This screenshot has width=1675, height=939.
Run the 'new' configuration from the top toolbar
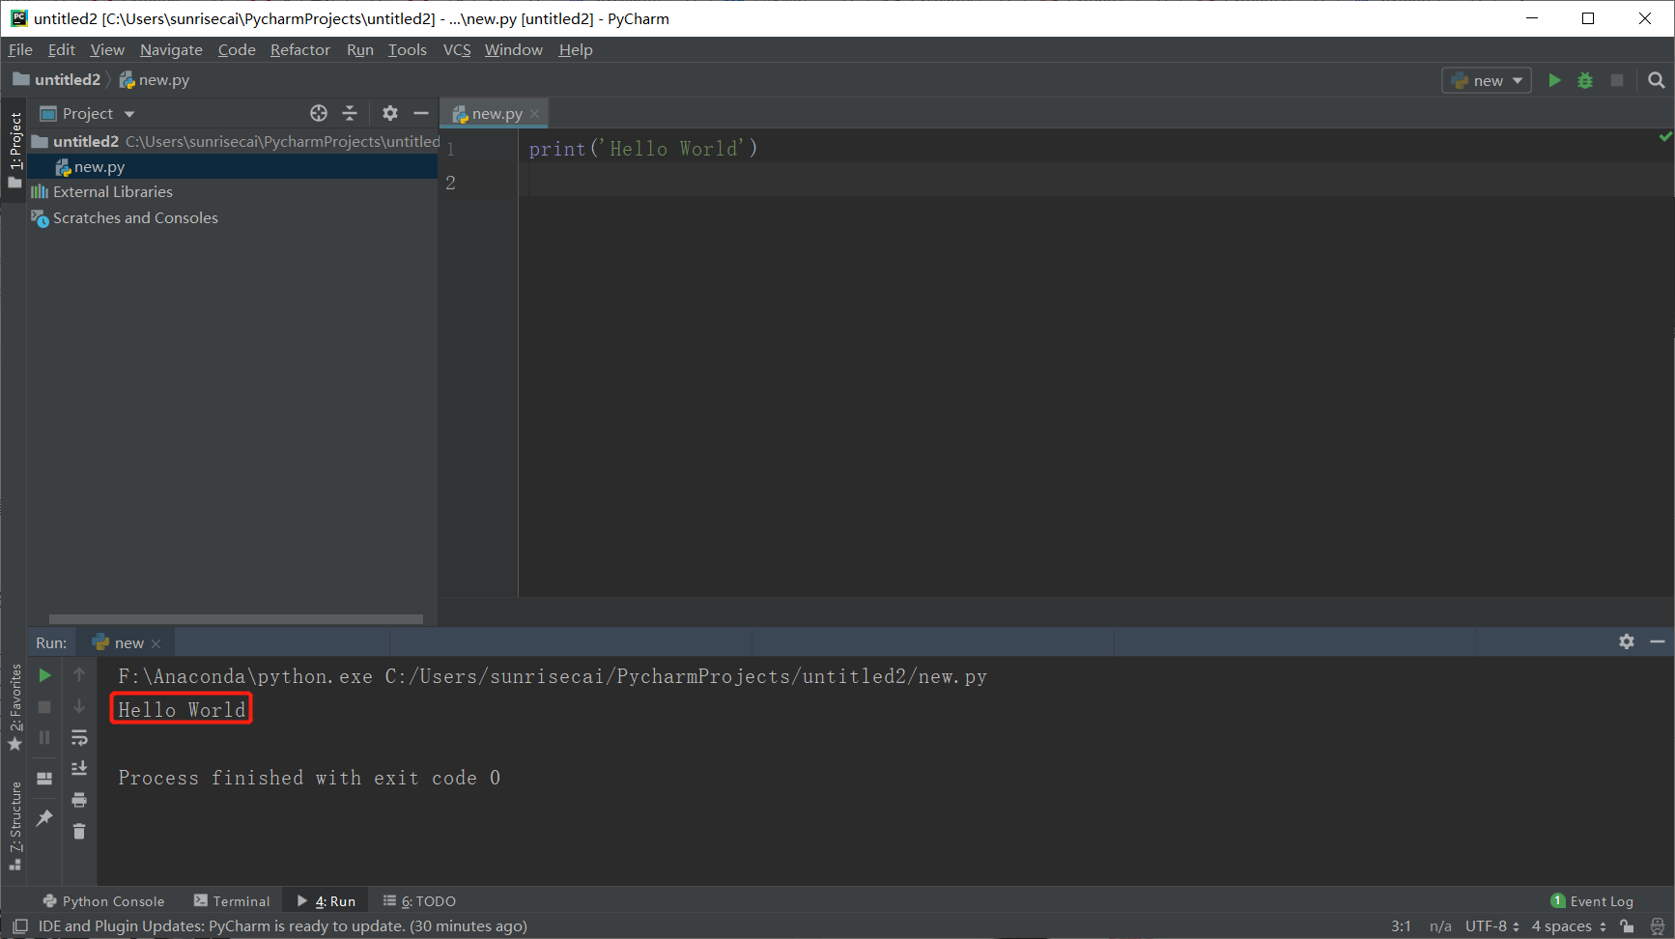pyautogui.click(x=1554, y=80)
